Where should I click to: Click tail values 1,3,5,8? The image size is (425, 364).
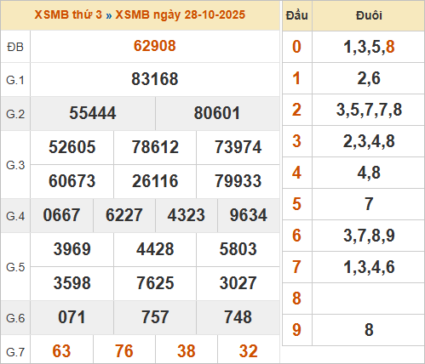[x=369, y=47]
